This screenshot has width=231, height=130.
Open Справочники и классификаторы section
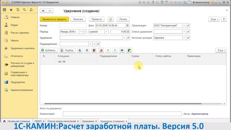coord(19,74)
